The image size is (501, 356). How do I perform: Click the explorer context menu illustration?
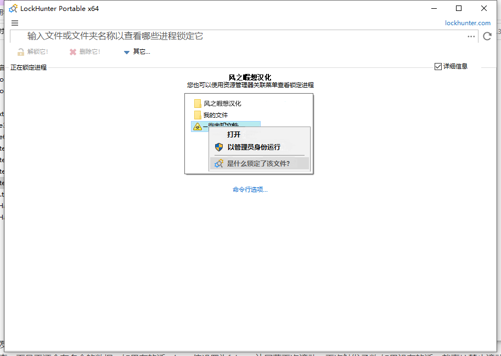pyautogui.click(x=249, y=134)
